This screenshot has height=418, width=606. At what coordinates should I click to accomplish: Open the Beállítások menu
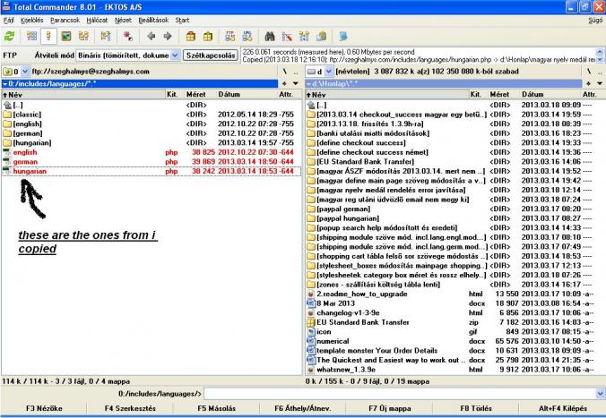(x=153, y=20)
